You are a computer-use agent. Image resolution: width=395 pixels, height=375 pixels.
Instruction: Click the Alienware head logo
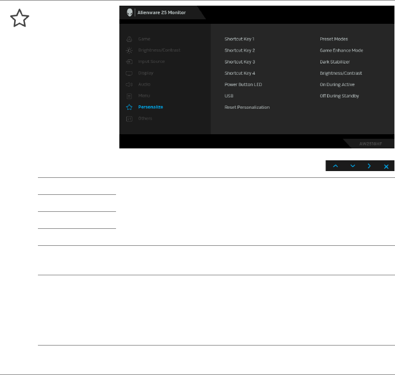click(130, 12)
